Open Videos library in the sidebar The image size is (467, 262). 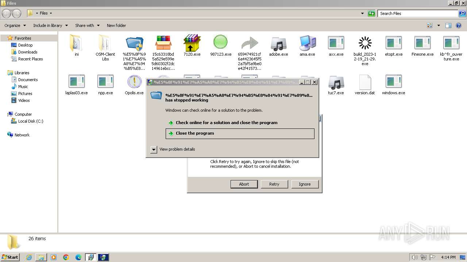point(24,100)
